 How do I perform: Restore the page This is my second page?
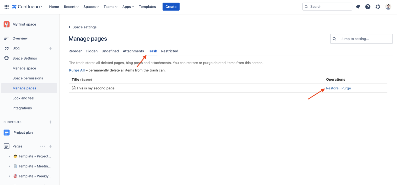pos(332,88)
